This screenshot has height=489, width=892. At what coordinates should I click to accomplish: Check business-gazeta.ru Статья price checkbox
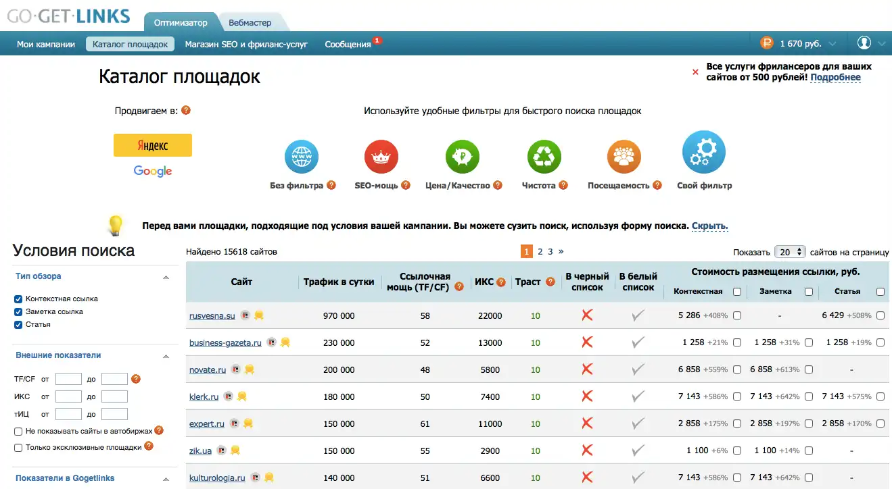881,342
